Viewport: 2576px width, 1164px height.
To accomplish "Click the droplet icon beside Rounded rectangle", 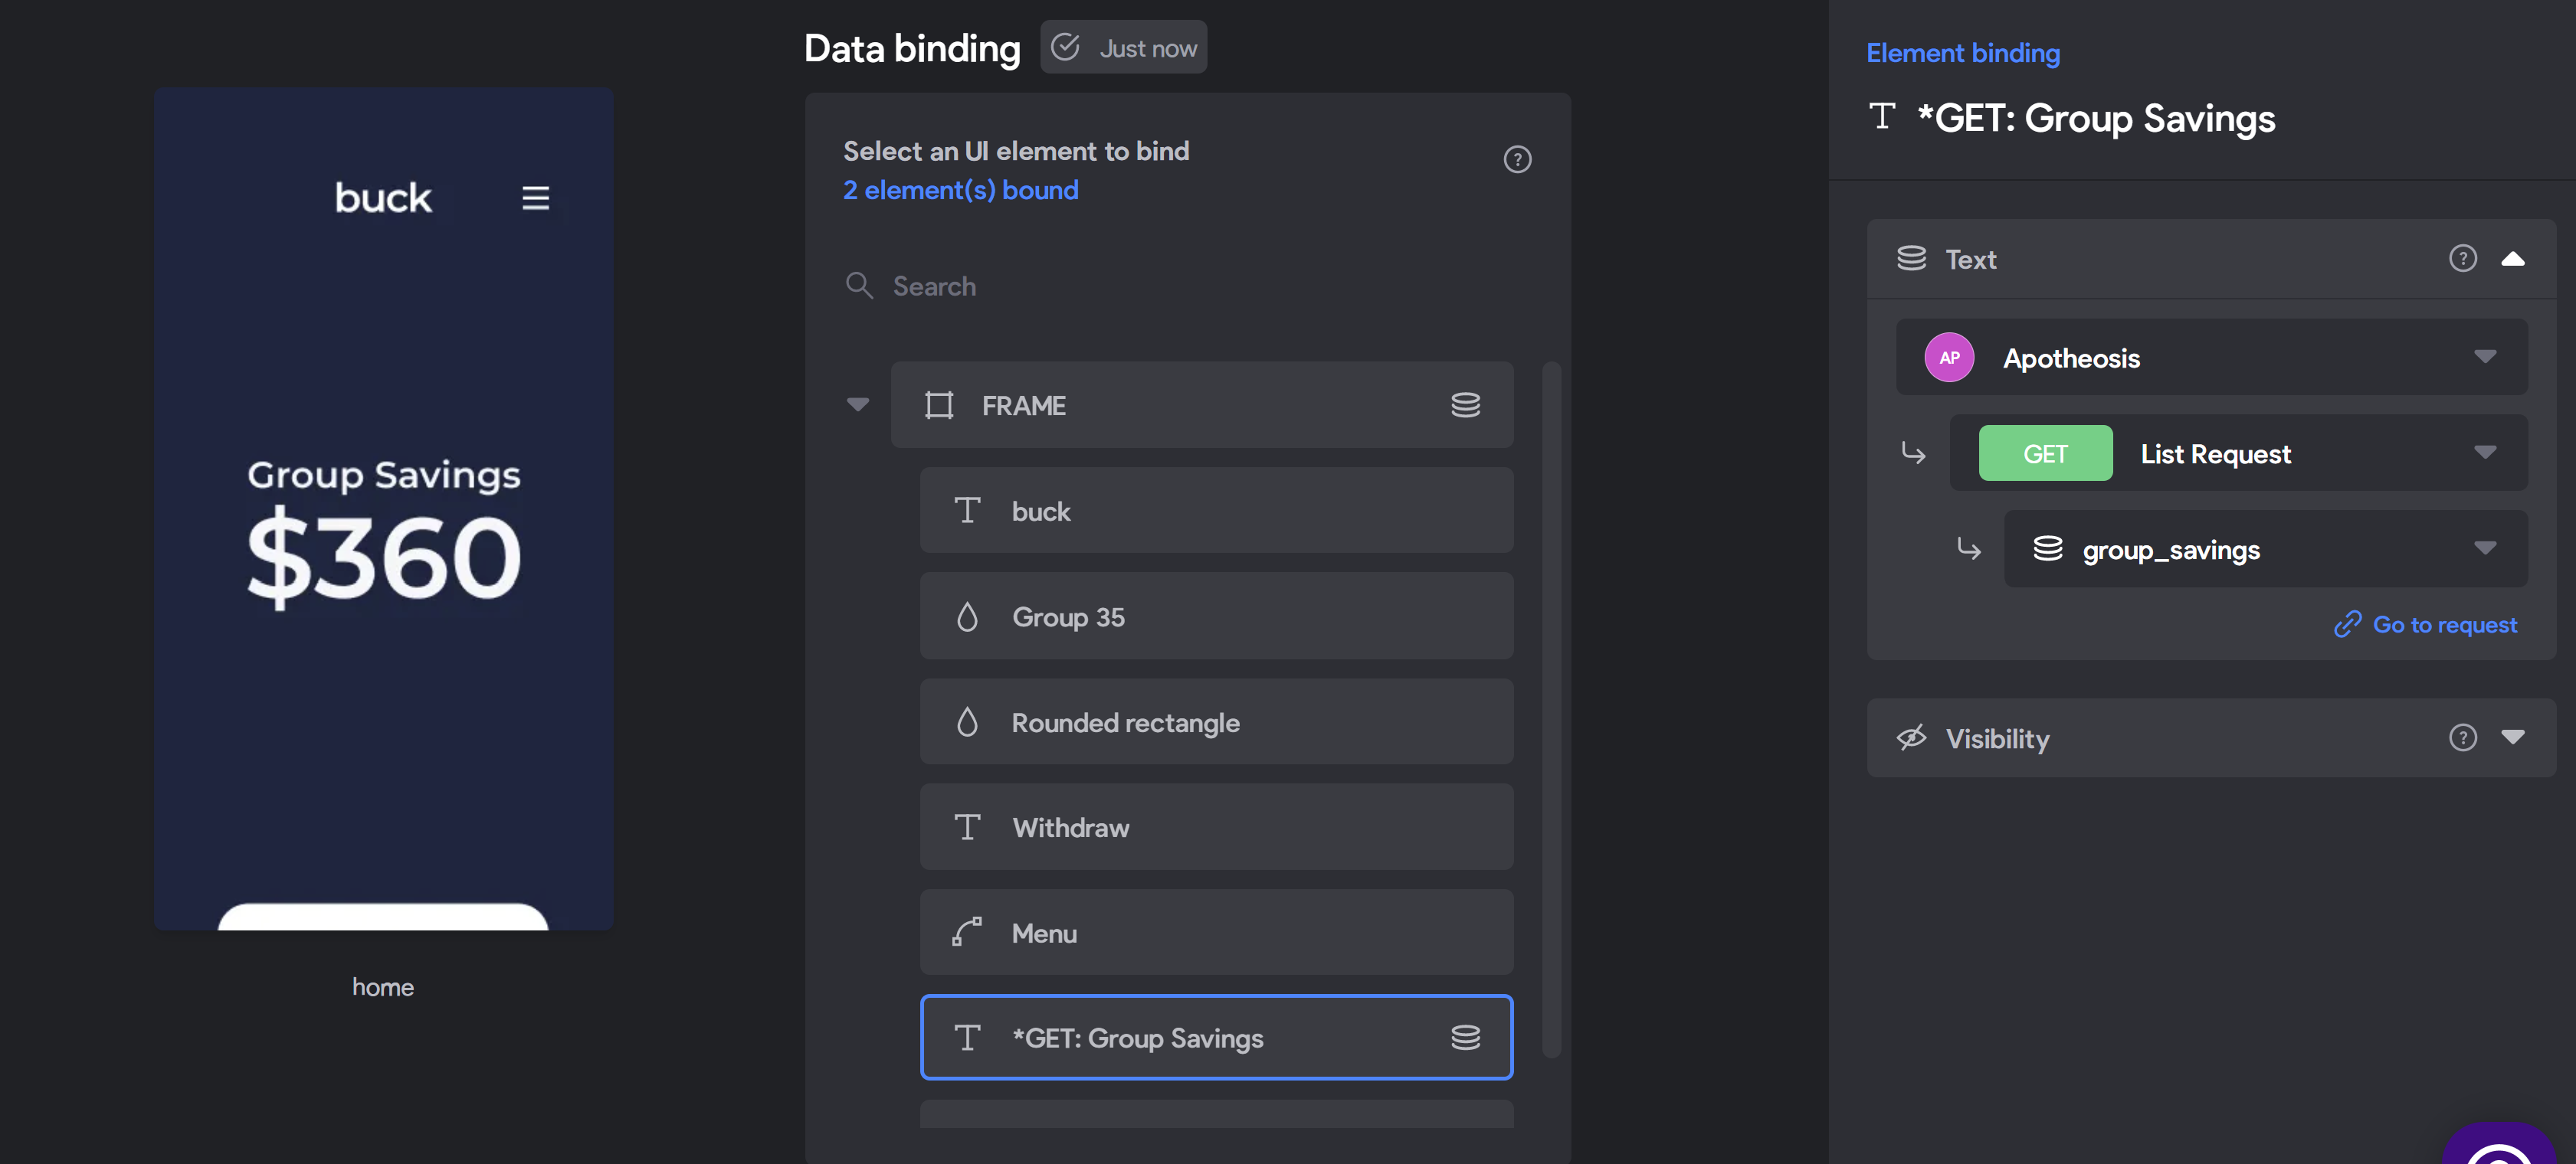I will click(967, 721).
